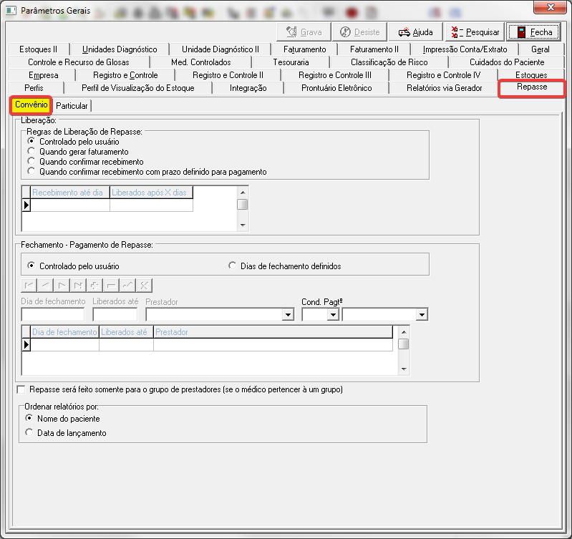Click the Prestador column header in grid
This screenshot has height=539, width=572.
point(273,332)
